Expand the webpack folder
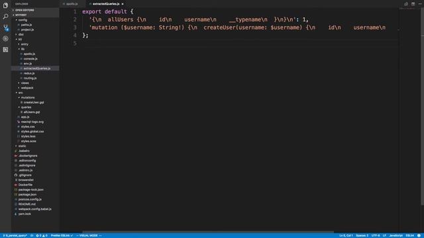Viewport: 424px width, 238px height. (x=27, y=88)
